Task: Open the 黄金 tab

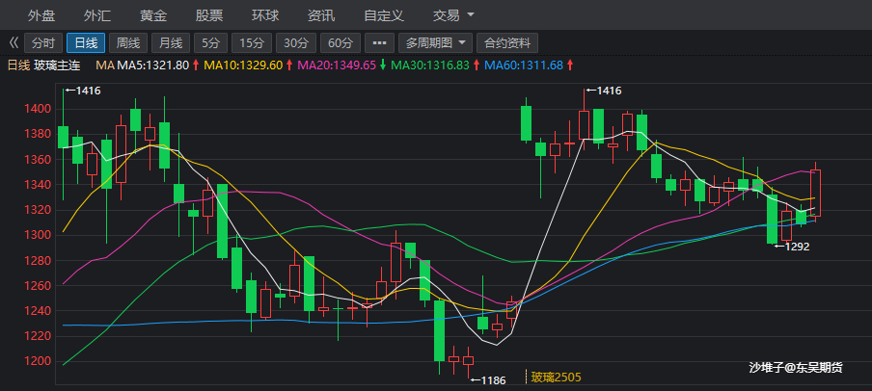Action: [x=153, y=15]
